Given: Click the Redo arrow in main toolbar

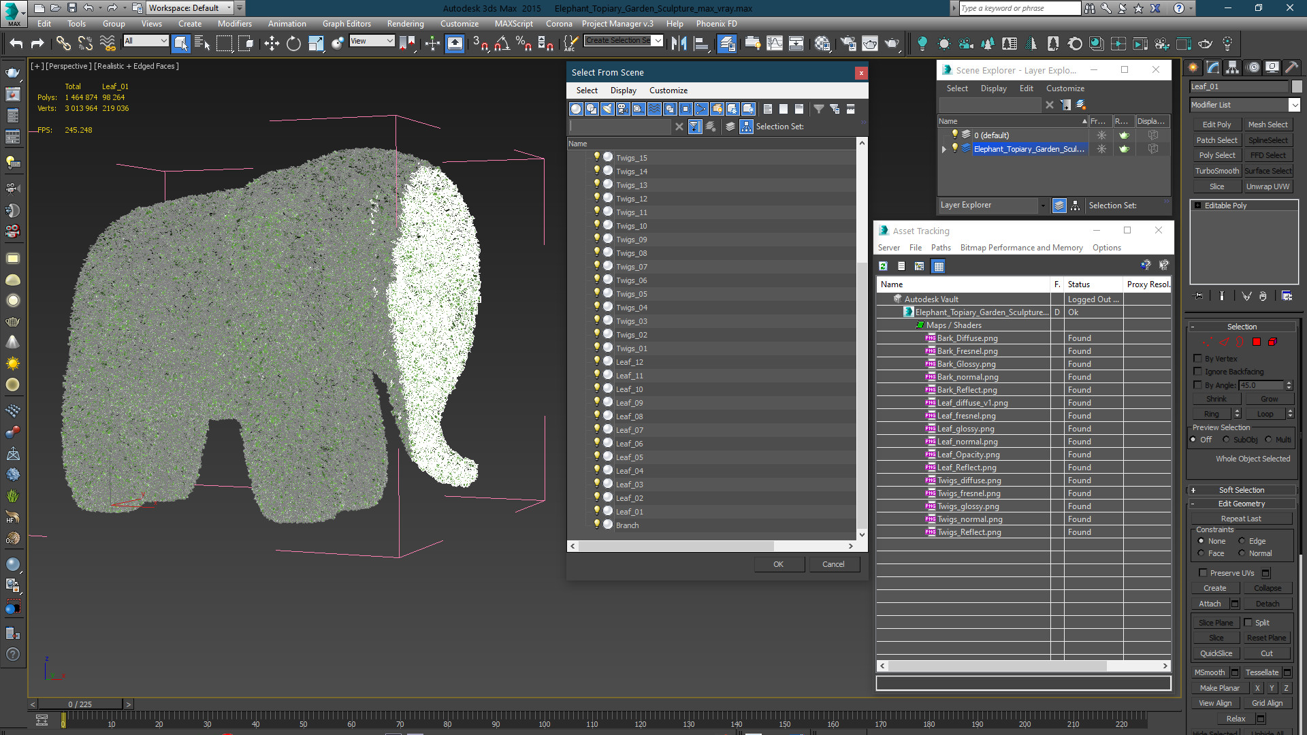Looking at the screenshot, I should pyautogui.click(x=37, y=44).
